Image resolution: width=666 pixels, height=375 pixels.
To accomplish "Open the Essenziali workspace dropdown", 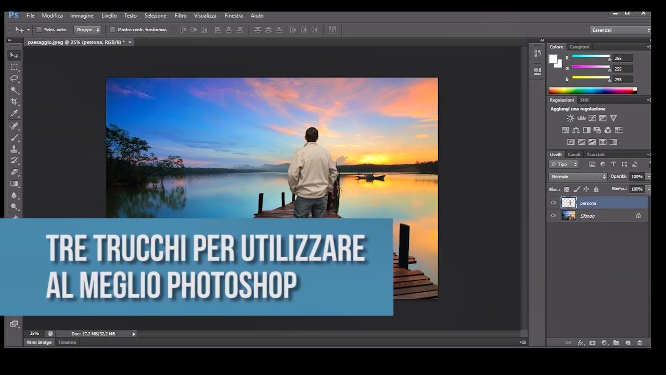I will pyautogui.click(x=620, y=30).
